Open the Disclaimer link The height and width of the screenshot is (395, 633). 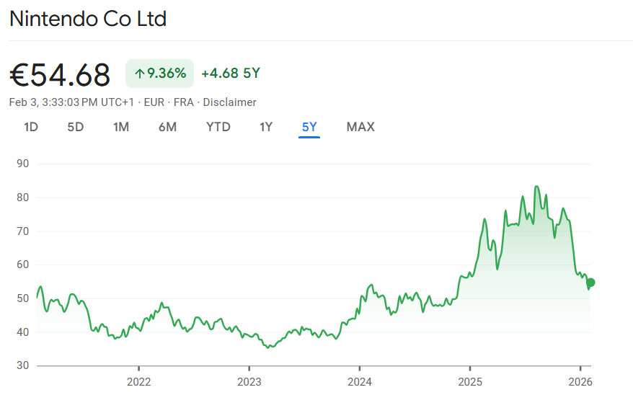(x=229, y=102)
